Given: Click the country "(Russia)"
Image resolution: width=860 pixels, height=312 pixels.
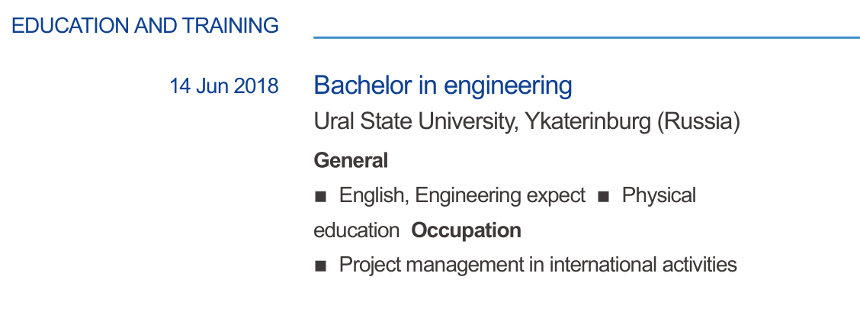Looking at the screenshot, I should coord(698,122).
